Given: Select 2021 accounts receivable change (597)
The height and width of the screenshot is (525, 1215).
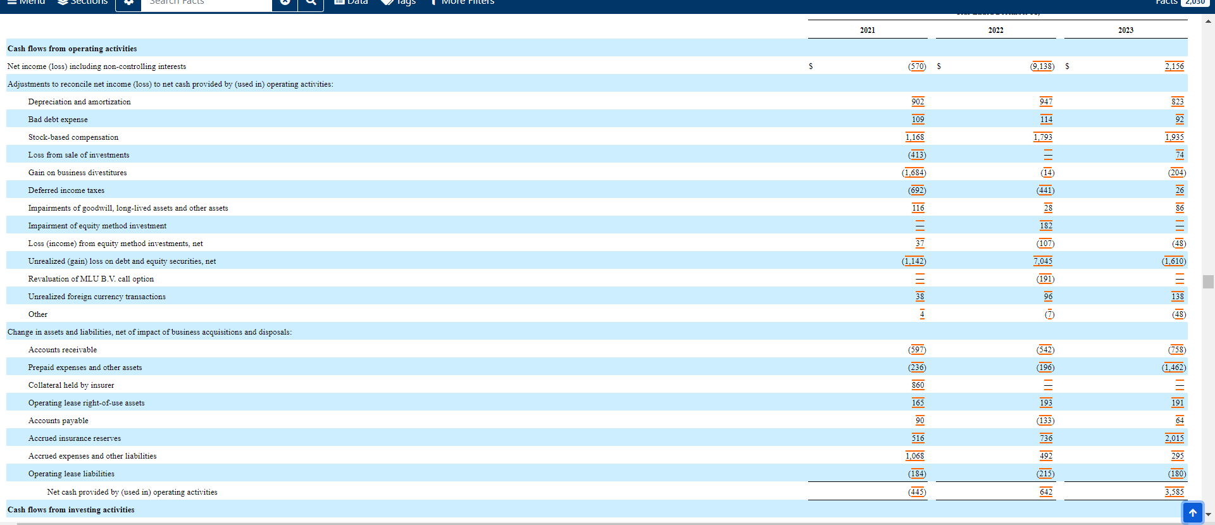Looking at the screenshot, I should coord(917,350).
